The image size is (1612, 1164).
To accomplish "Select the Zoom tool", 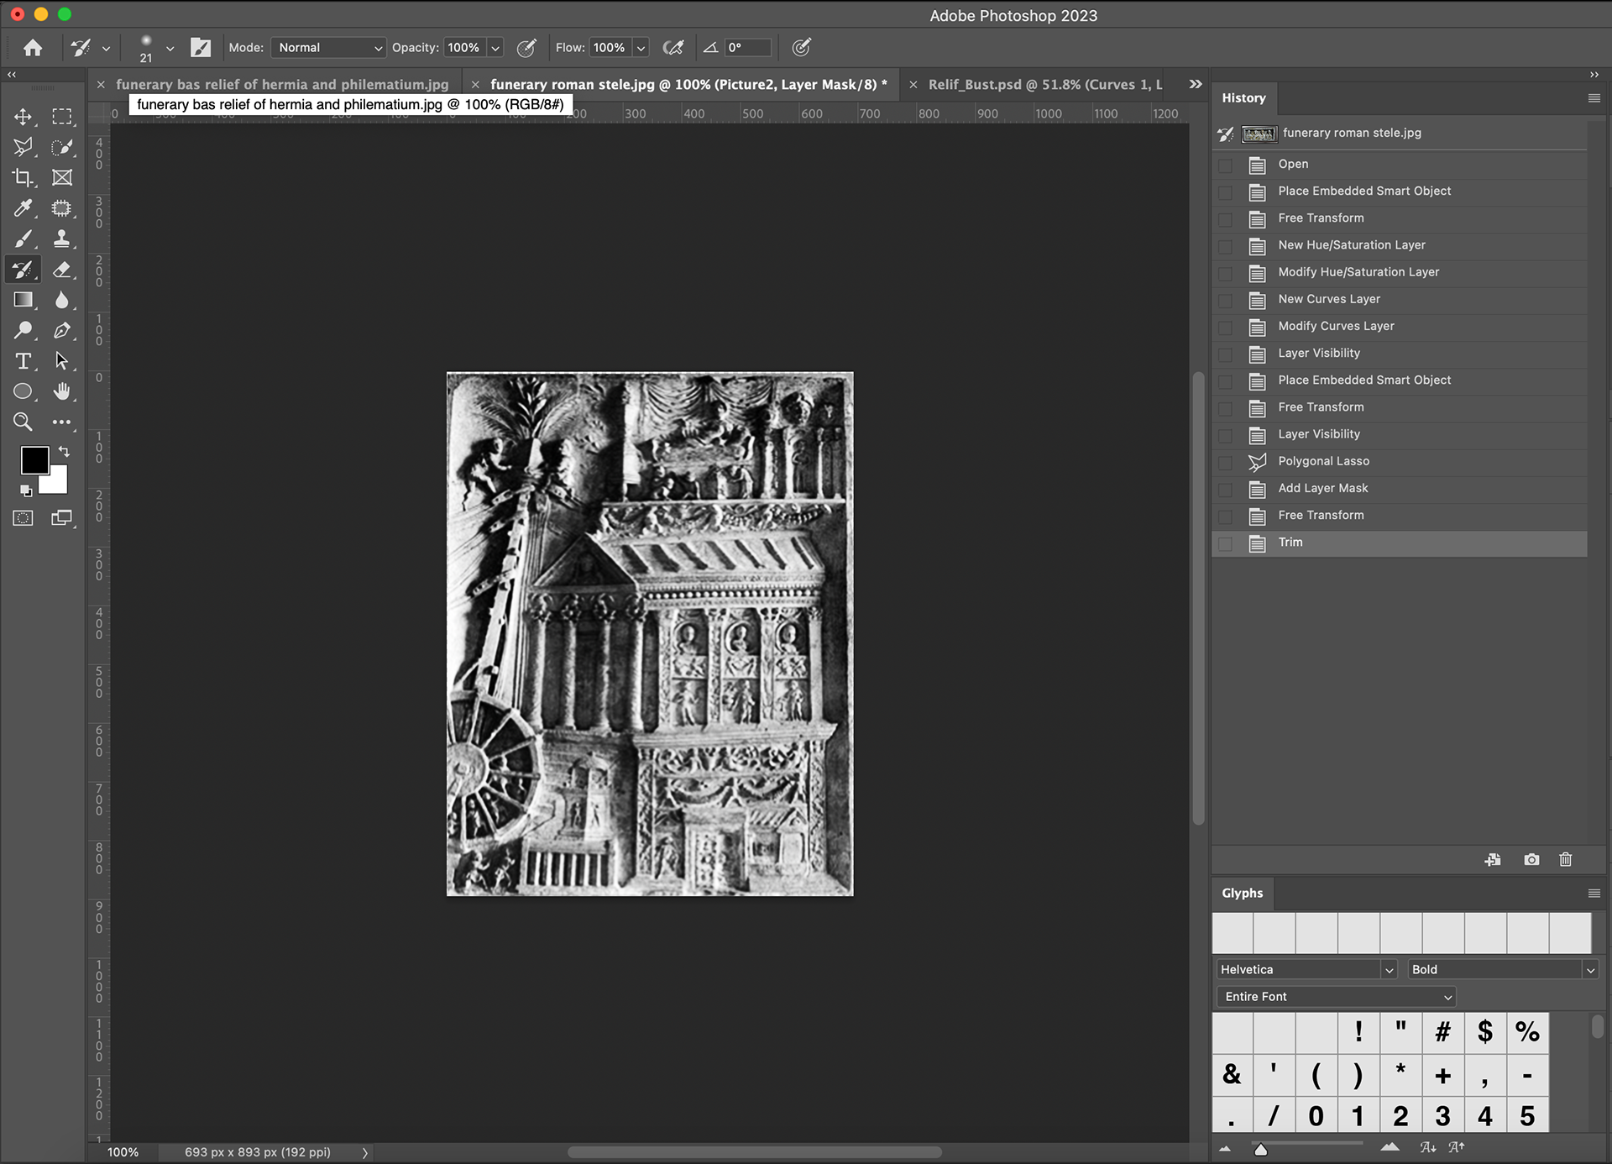I will pos(23,422).
